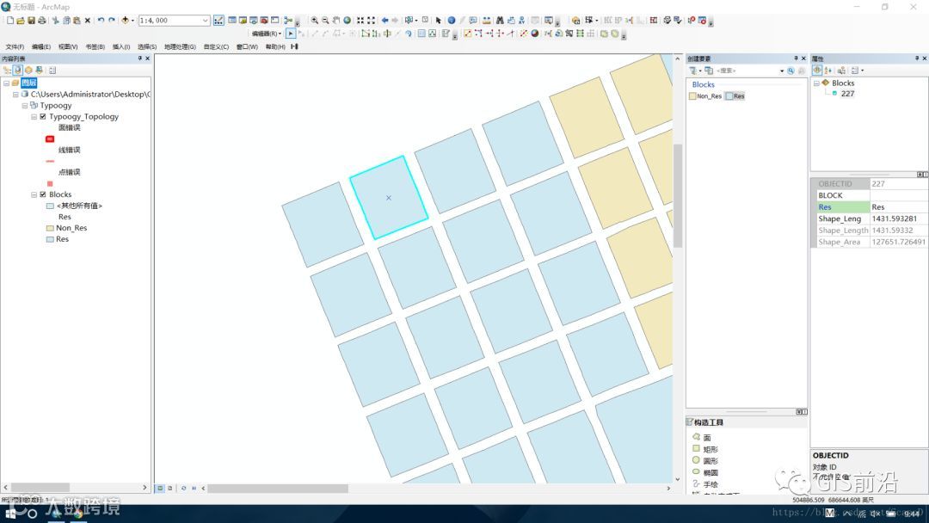This screenshot has height=523, width=929.
Task: Click the Redo arrow icon
Action: (111, 20)
